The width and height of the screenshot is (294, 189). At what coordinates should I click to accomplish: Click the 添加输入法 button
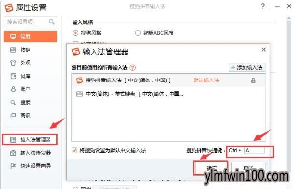pyautogui.click(x=247, y=67)
